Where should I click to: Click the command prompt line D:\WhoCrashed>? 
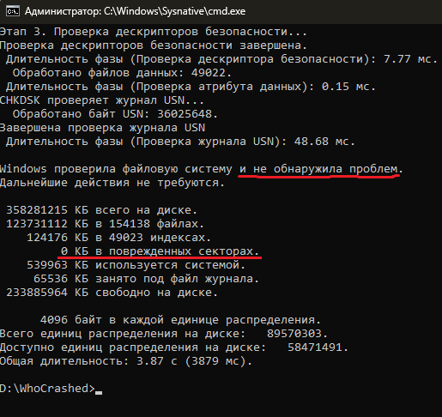(x=47, y=389)
